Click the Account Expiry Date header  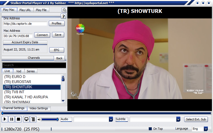pos(25,42)
